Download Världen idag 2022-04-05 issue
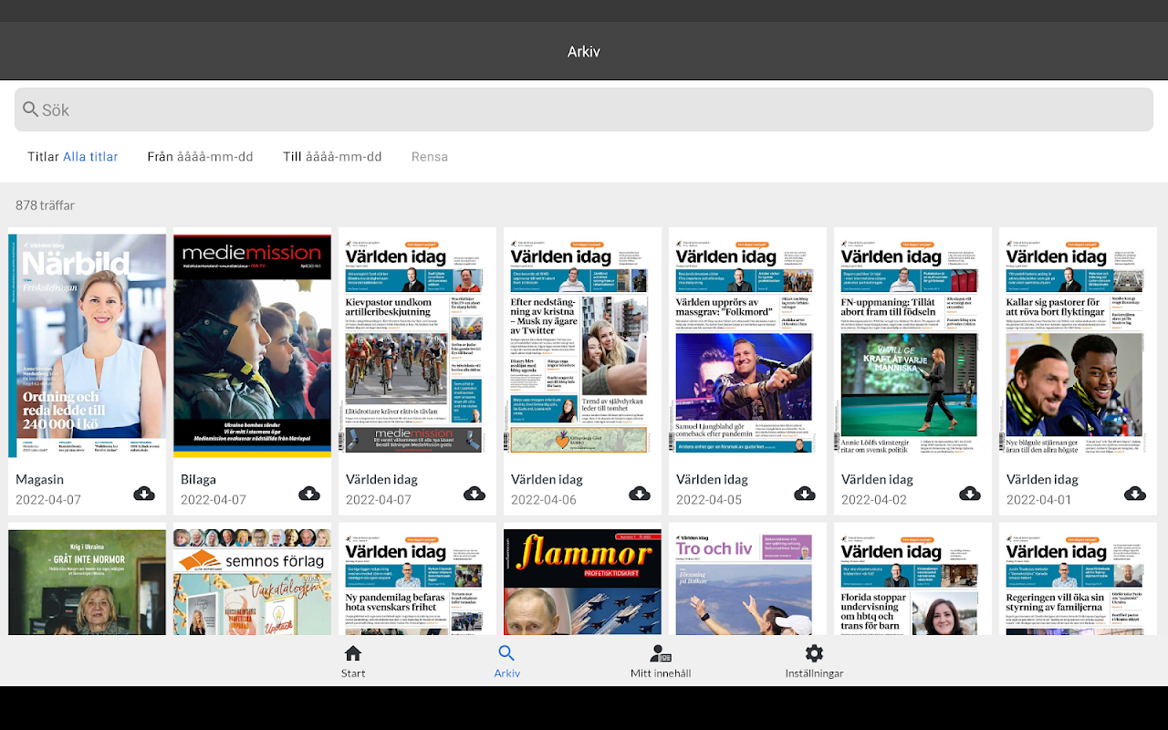1168x730 pixels. click(x=805, y=494)
